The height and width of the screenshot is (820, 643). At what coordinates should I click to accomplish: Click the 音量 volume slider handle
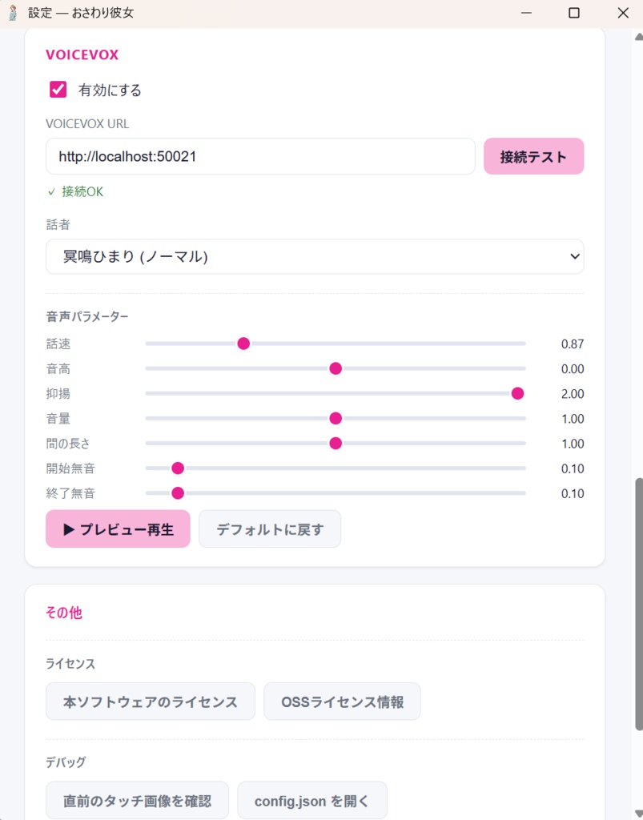point(336,418)
